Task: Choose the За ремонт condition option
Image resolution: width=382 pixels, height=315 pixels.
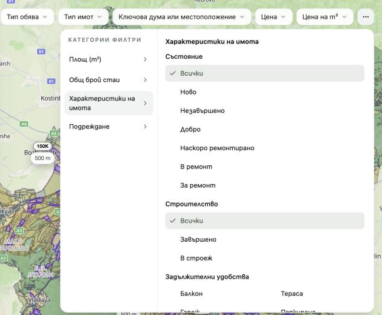Action: (265, 185)
